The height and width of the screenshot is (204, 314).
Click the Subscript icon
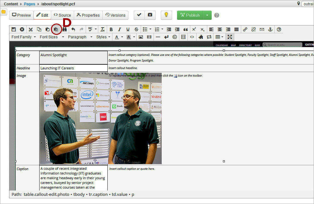[203, 30]
